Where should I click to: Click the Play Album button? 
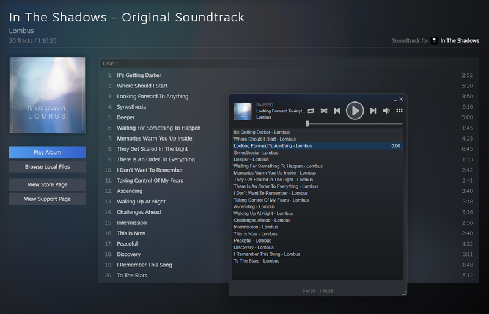[x=47, y=152]
